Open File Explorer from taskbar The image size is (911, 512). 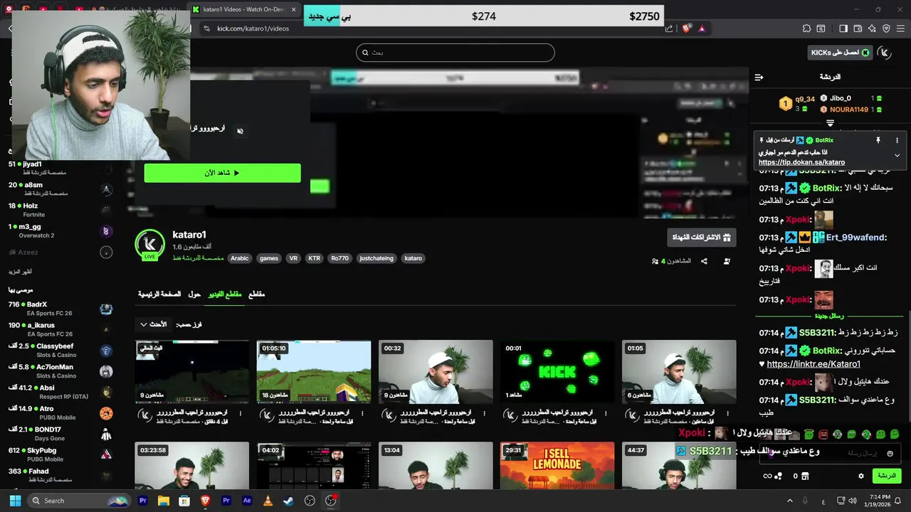pyautogui.click(x=164, y=501)
